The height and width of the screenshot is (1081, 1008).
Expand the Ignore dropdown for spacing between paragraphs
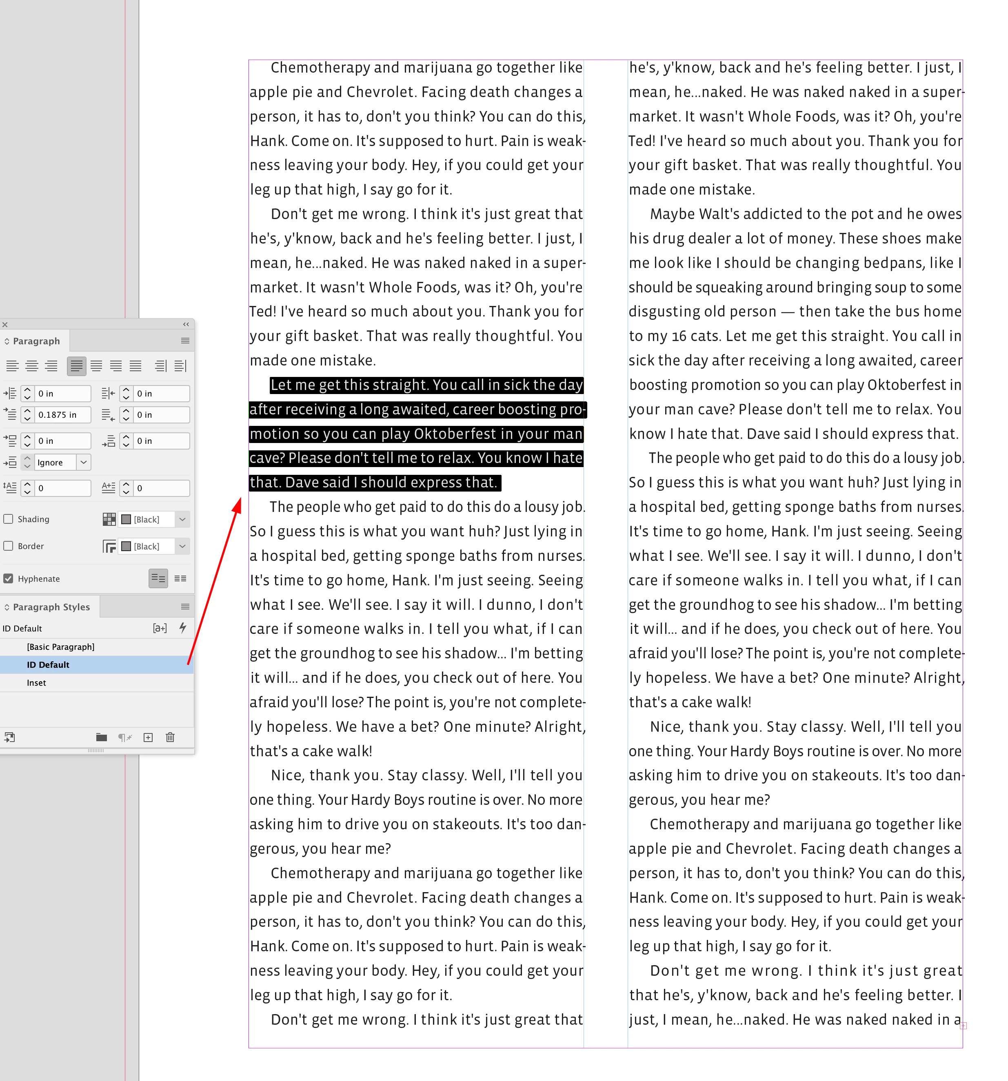click(x=83, y=462)
